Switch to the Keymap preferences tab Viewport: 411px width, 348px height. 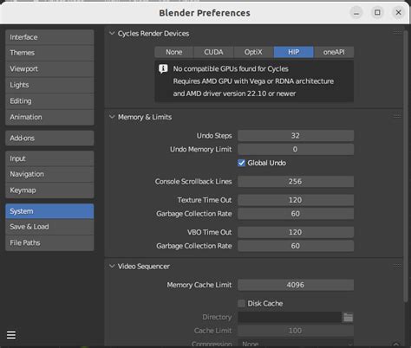coord(49,190)
